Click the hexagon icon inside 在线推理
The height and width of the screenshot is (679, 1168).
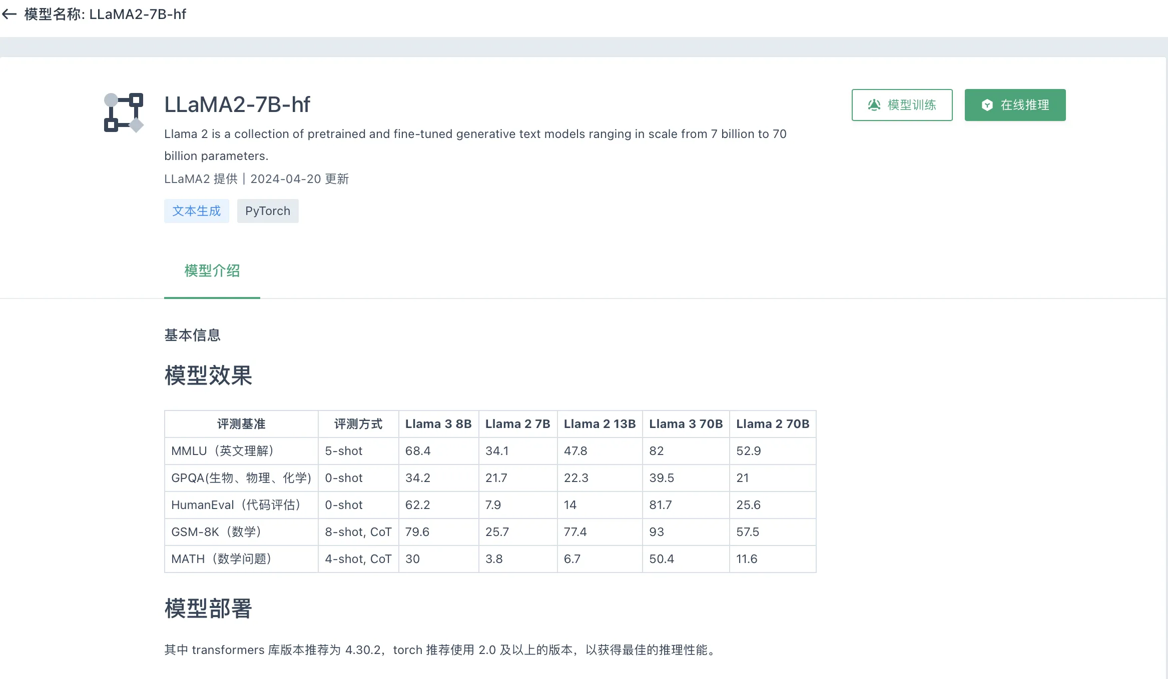987,105
